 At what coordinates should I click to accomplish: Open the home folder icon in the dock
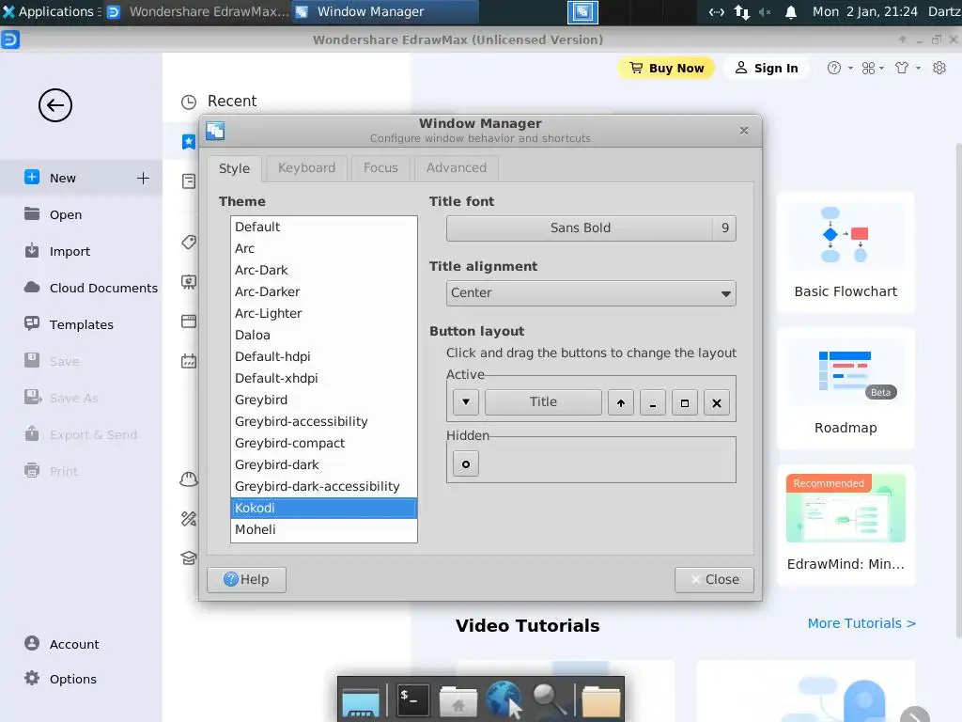[x=458, y=701]
